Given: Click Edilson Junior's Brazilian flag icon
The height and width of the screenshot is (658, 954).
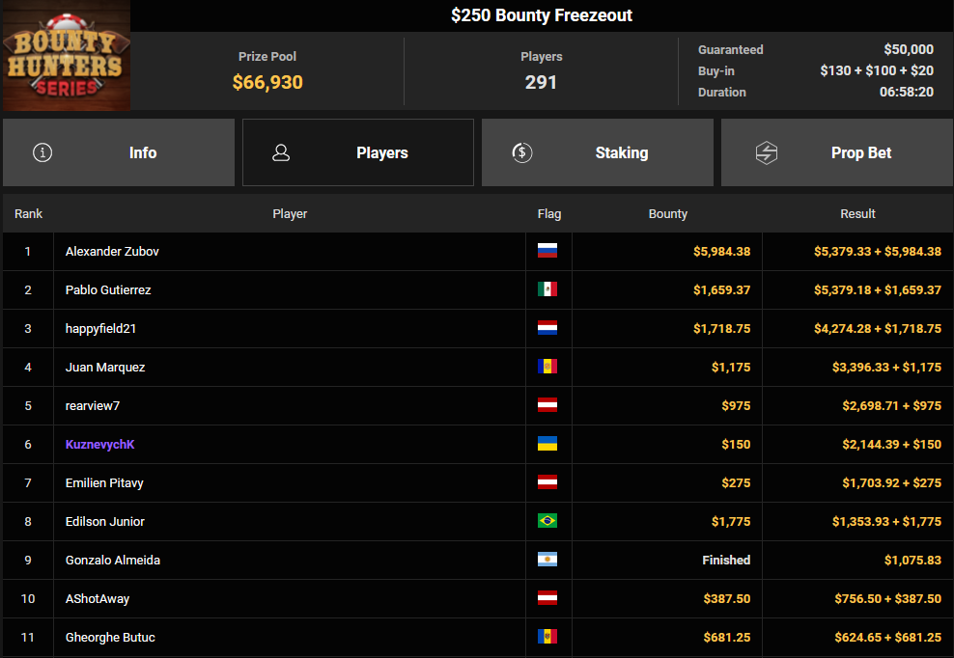Looking at the screenshot, I should [x=547, y=521].
